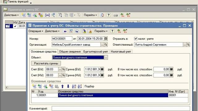Click the create based-on icon in document toolbar

pyautogui.click(x=77, y=31)
